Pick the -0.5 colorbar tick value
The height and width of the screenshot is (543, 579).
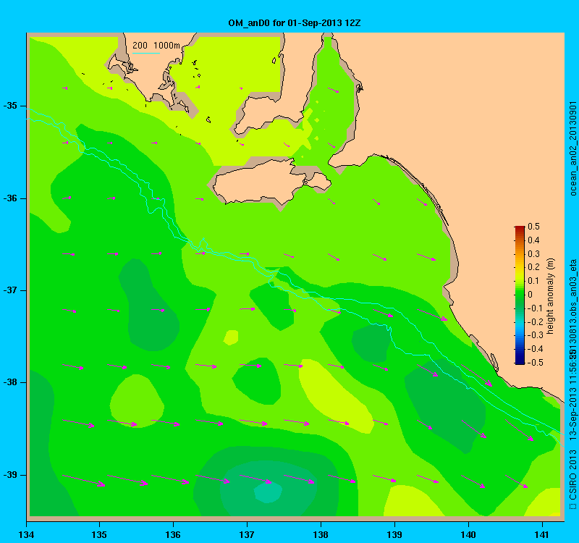point(535,363)
